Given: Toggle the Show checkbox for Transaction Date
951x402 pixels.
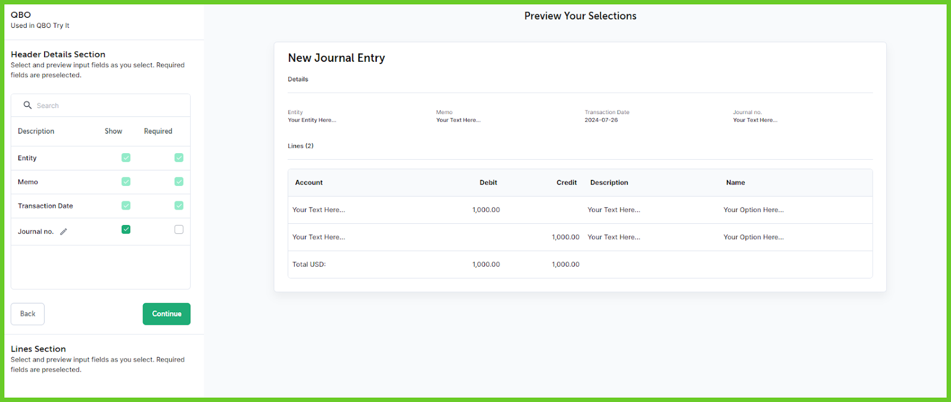Looking at the screenshot, I should pyautogui.click(x=126, y=205).
